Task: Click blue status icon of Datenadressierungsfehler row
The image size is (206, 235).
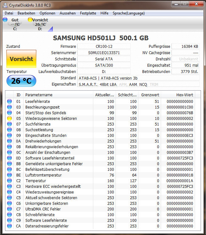Action: pyautogui.click(x=9, y=226)
